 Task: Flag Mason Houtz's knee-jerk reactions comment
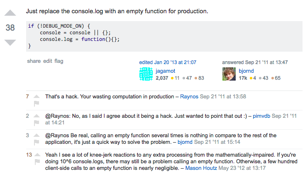(37, 162)
